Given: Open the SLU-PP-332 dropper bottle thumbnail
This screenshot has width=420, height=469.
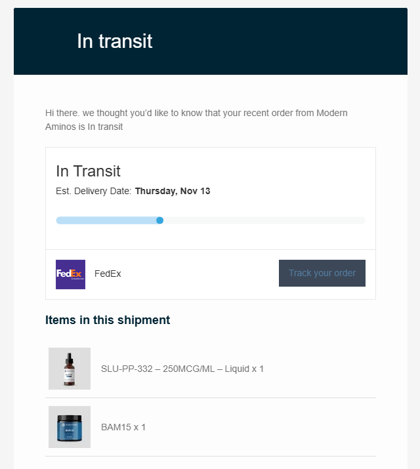Looking at the screenshot, I should click(x=69, y=369).
